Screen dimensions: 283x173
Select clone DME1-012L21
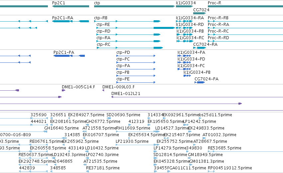tap(126, 94)
